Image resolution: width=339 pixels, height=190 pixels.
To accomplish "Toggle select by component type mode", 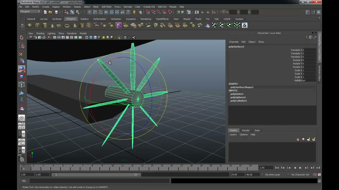I will 77,12.
